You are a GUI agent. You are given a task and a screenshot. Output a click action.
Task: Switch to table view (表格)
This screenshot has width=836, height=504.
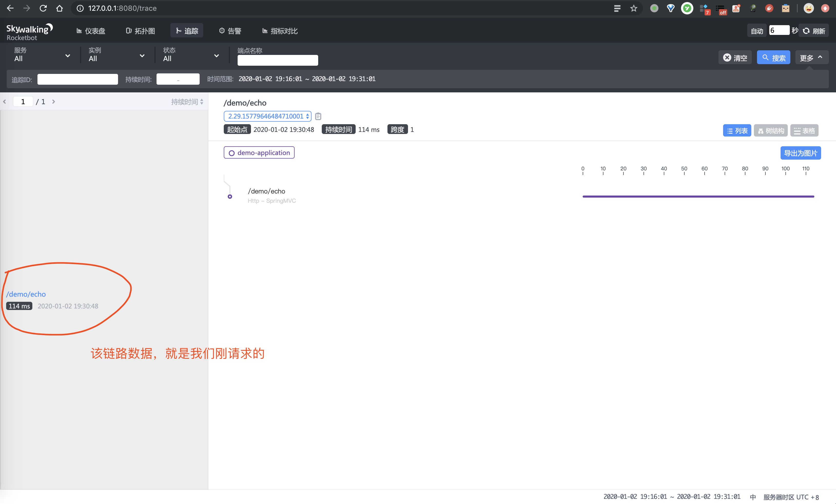tap(804, 130)
